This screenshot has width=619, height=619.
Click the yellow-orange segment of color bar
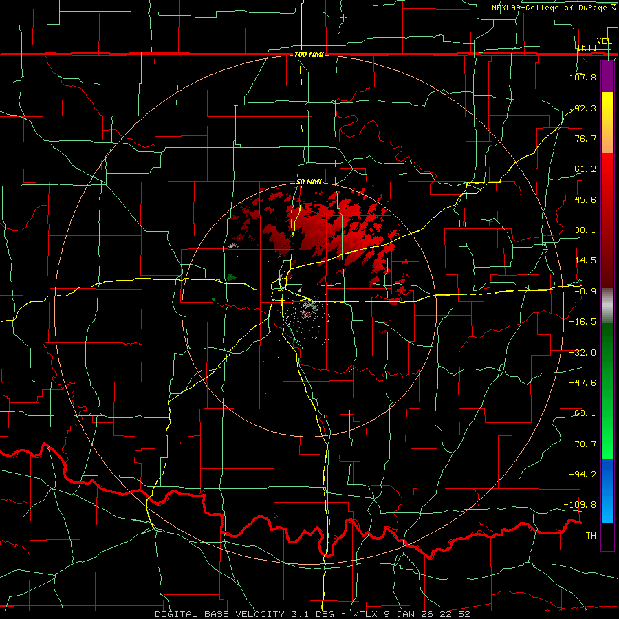point(607,122)
